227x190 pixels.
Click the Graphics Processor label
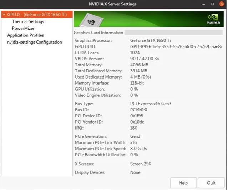(94, 40)
